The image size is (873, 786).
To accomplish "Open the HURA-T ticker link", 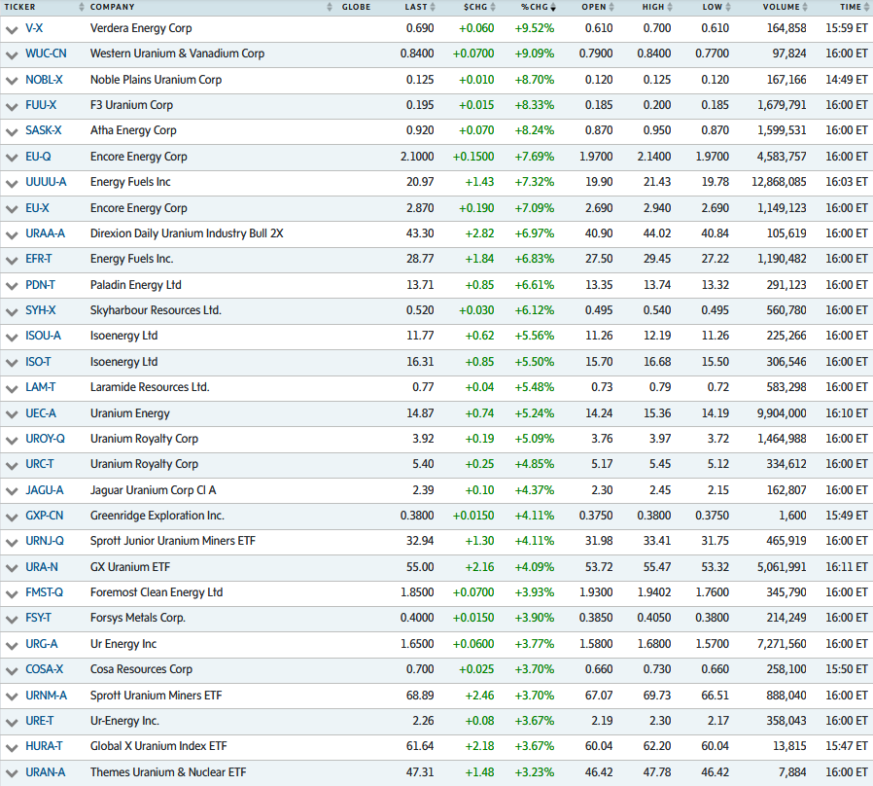I will click(44, 746).
